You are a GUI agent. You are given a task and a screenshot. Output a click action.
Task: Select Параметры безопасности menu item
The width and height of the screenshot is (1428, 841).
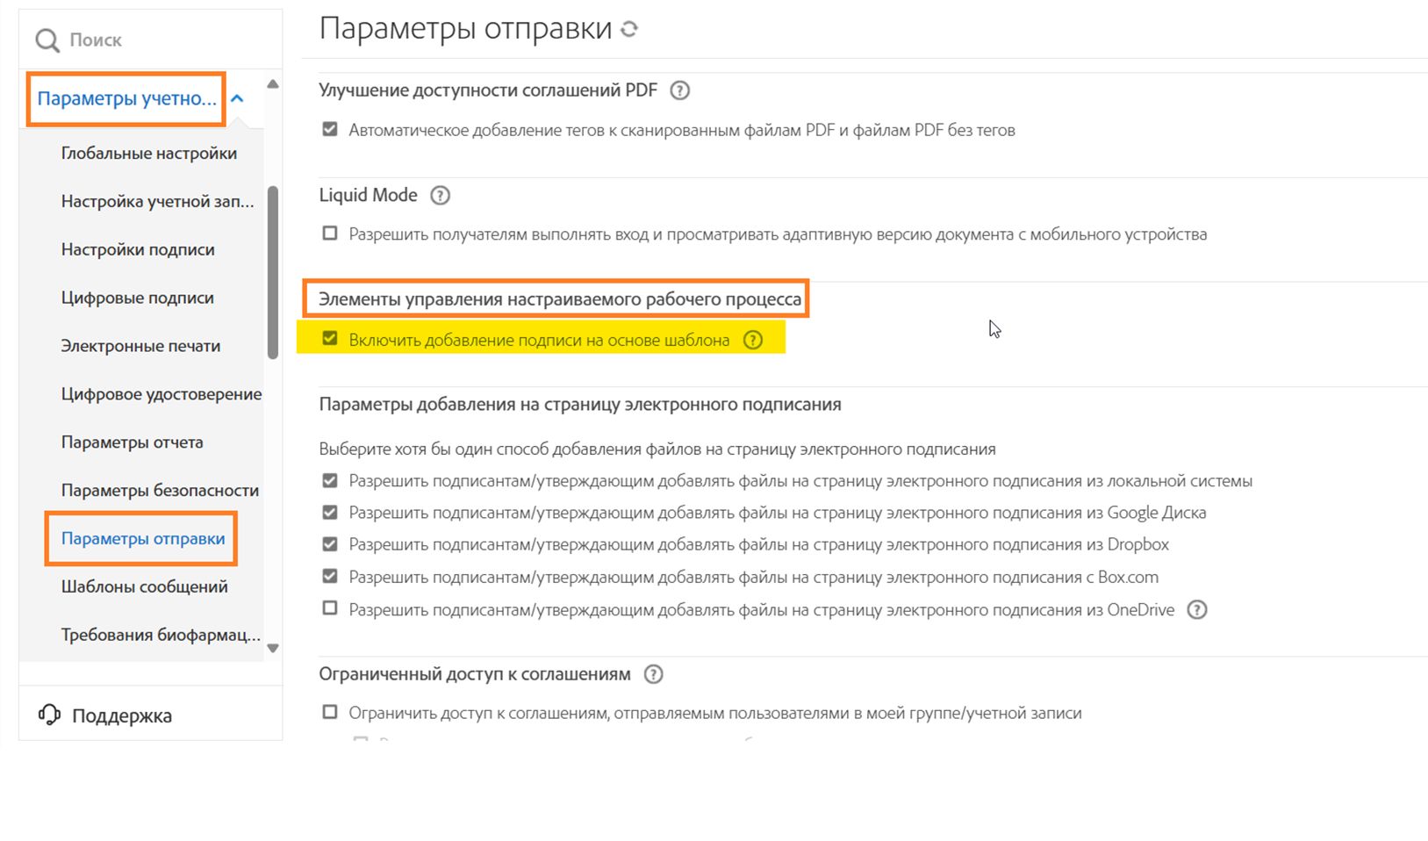tap(160, 491)
